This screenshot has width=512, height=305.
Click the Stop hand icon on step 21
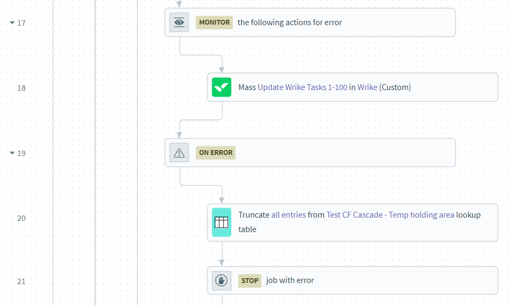(x=221, y=280)
